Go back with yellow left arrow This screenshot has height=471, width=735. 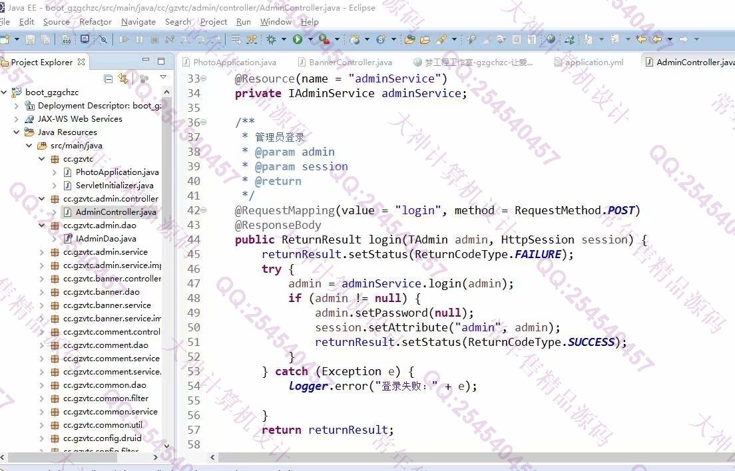(x=656, y=39)
